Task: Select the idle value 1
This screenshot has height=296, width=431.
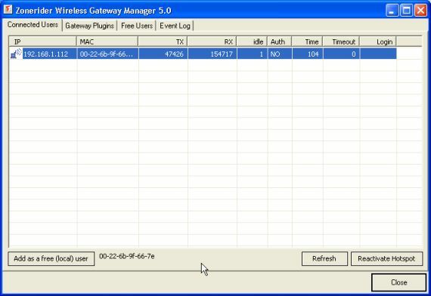Action: click(x=252, y=54)
